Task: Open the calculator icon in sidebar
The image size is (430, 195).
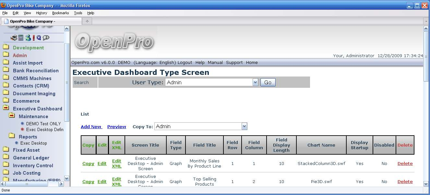Action: [x=21, y=38]
